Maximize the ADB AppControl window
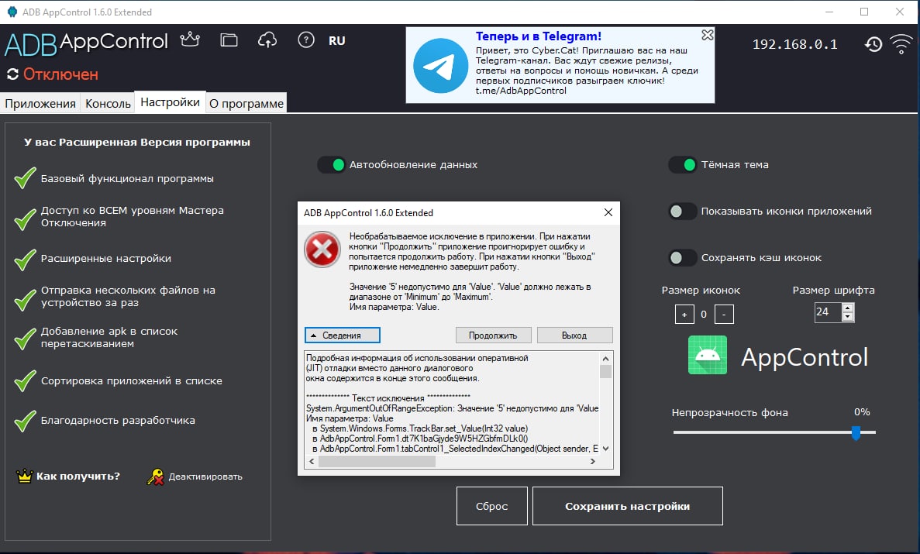Image resolution: width=920 pixels, height=554 pixels. (x=864, y=12)
